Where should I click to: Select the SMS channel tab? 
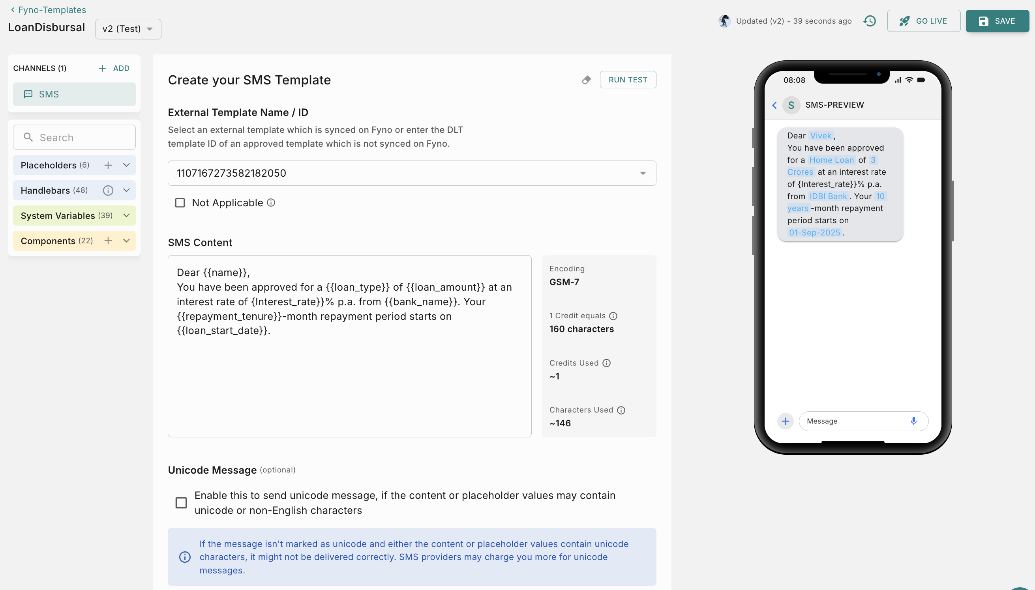coord(74,94)
